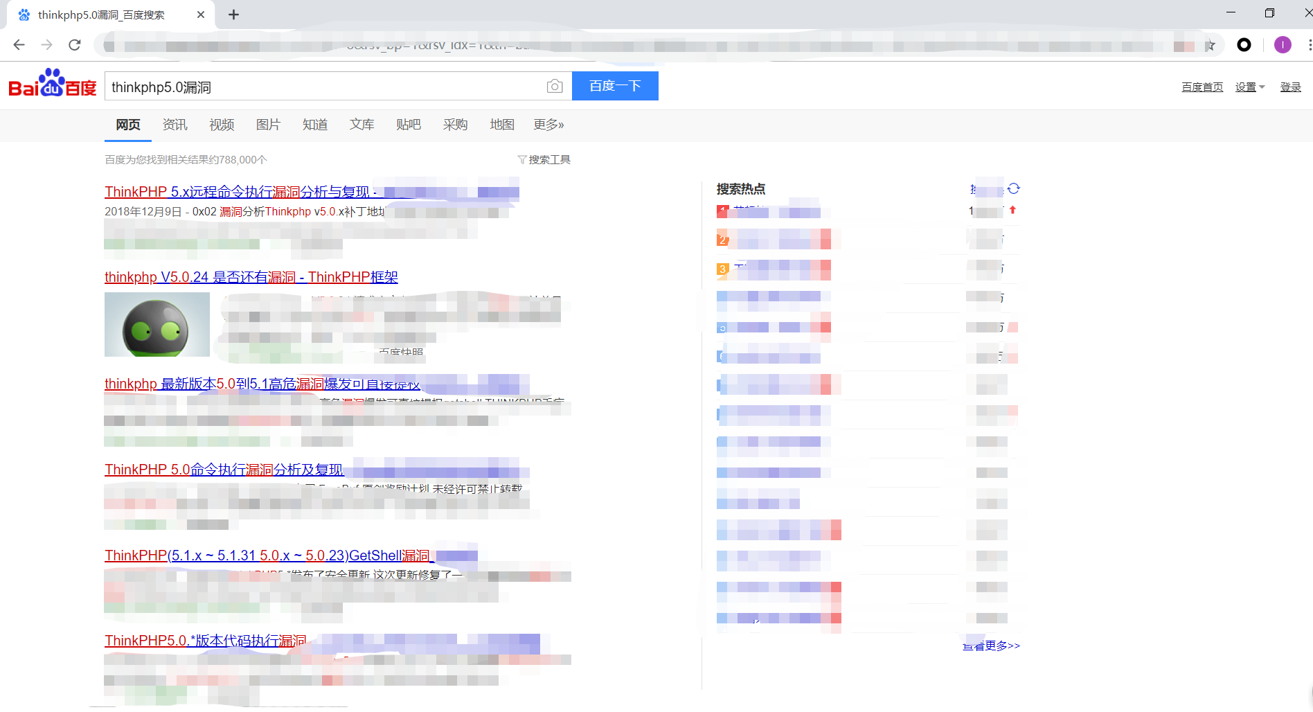Click the camera image search icon
The image size is (1313, 712).
point(554,87)
